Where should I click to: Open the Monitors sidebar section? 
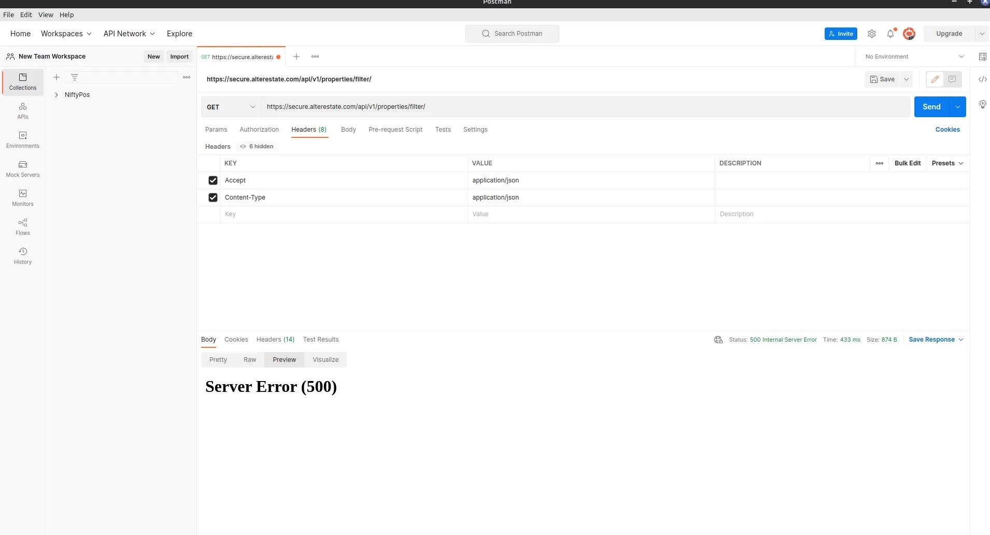[x=23, y=198]
